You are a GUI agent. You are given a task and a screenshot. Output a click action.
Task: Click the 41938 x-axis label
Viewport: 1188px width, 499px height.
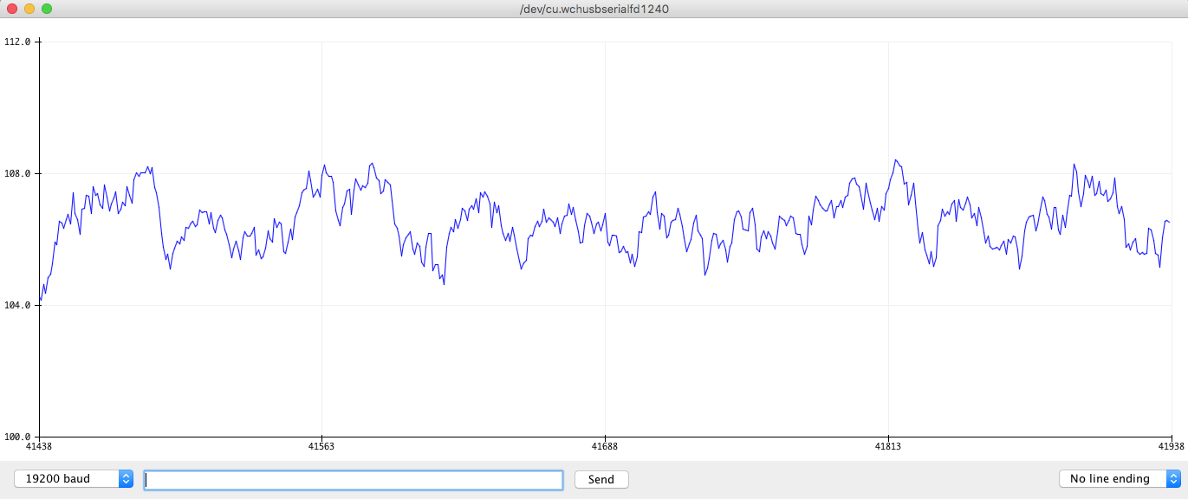tap(1172, 447)
